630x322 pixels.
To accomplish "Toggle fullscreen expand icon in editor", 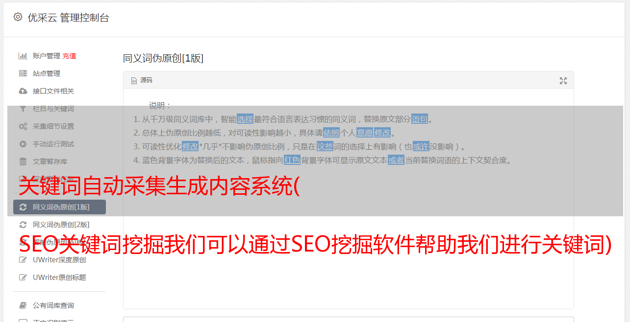I will (563, 81).
